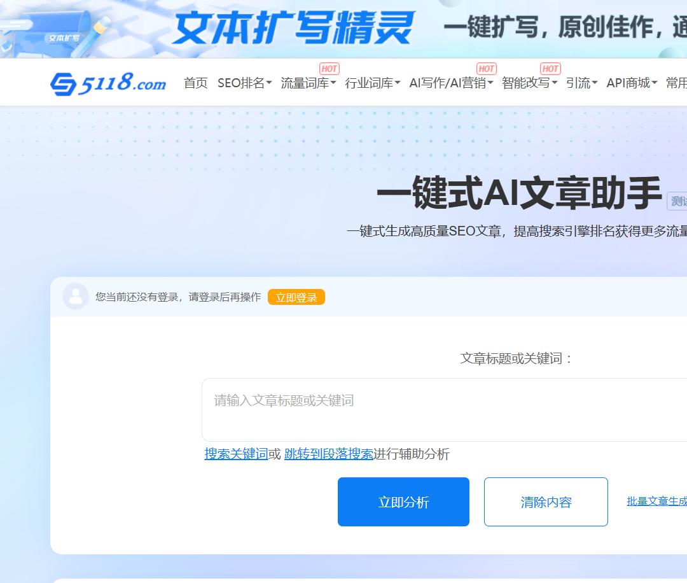Image resolution: width=687 pixels, height=583 pixels.
Task: Click the orange 立即登录 button
Action: pyautogui.click(x=296, y=297)
